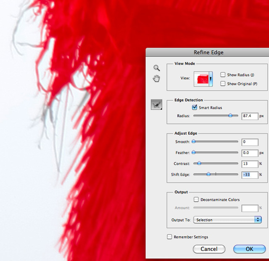
Task: Click the Cancel button
Action: click(209, 249)
